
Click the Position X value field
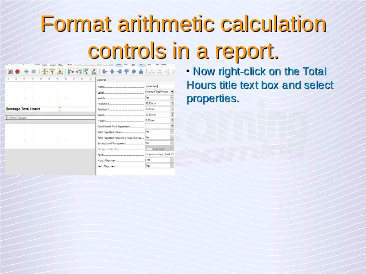click(158, 103)
